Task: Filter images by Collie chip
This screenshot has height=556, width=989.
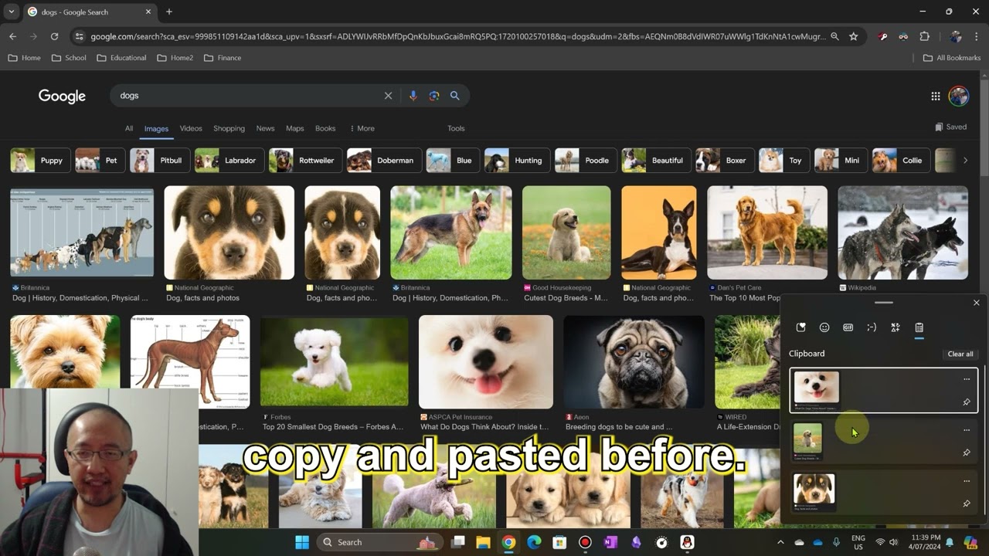Action: [x=901, y=161]
